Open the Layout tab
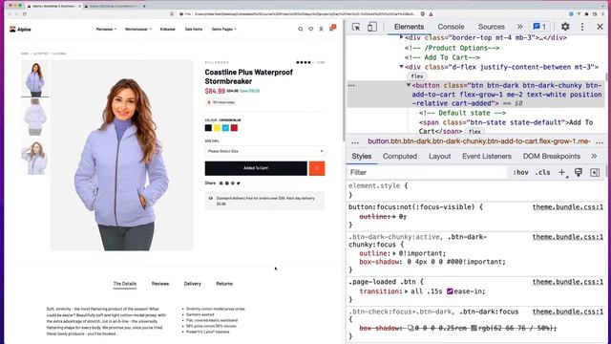This screenshot has width=611, height=344. pos(439,156)
